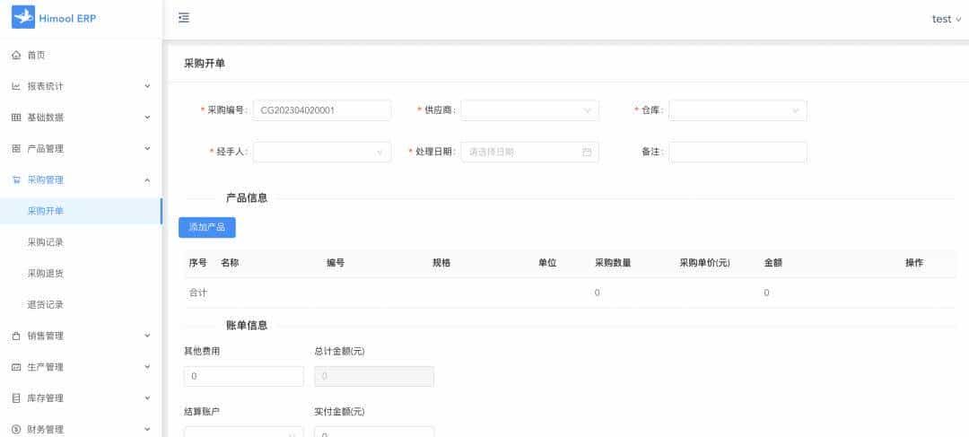Click the table icon beside 基础数据
This screenshot has width=969, height=437.
pyautogui.click(x=17, y=118)
